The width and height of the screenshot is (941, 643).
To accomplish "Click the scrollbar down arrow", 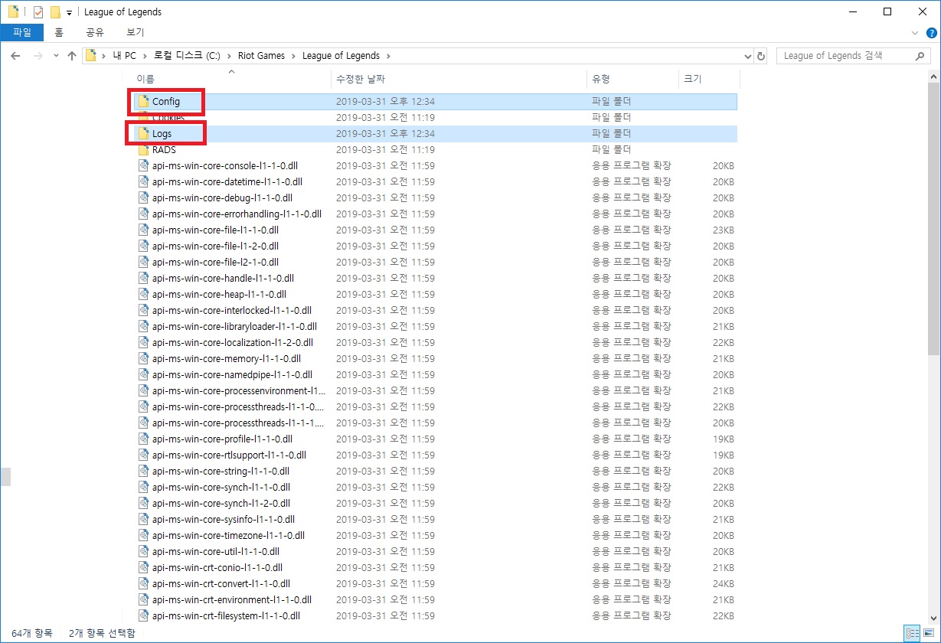I will click(933, 618).
